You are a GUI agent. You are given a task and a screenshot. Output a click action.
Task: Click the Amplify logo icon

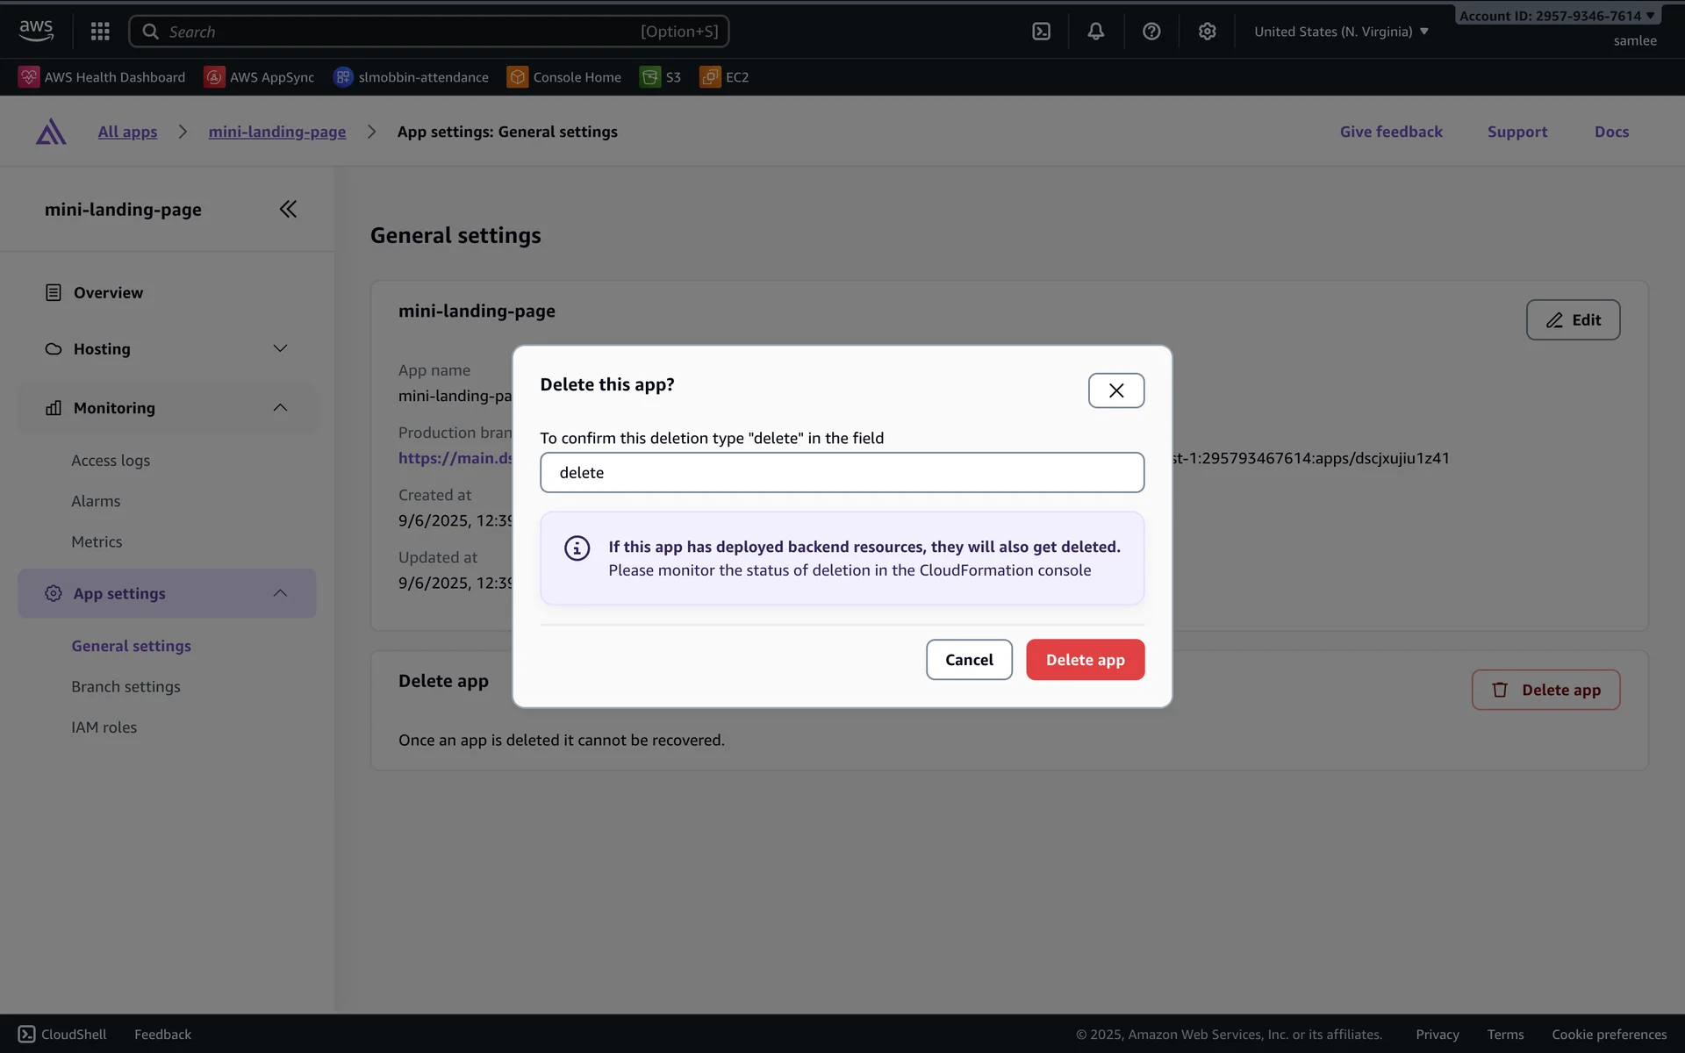[51, 132]
